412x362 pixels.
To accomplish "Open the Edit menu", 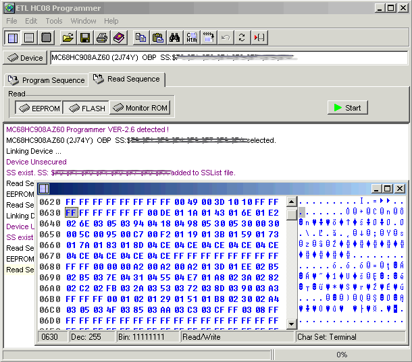I will point(31,21).
